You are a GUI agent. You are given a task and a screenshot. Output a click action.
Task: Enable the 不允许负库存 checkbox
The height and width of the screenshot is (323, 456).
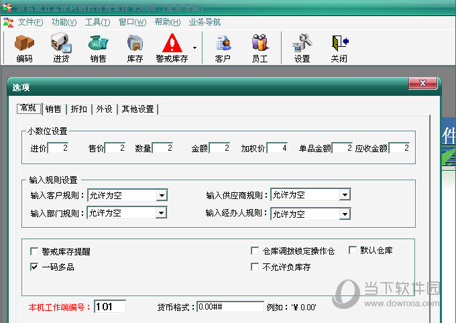[255, 267]
